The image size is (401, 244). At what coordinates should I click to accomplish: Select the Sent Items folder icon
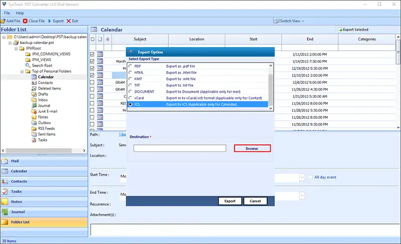pyautogui.click(x=34, y=134)
